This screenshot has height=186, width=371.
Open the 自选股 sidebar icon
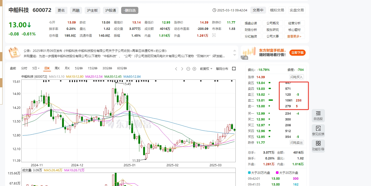pyautogui.click(x=318, y=116)
